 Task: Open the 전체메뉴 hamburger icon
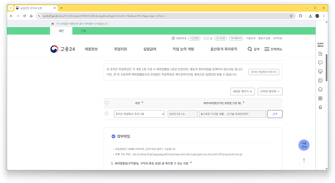(267, 49)
